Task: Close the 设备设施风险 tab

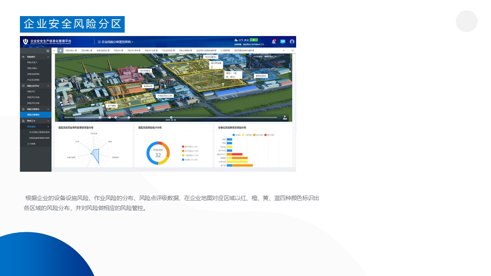Action: pyautogui.click(x=108, y=50)
